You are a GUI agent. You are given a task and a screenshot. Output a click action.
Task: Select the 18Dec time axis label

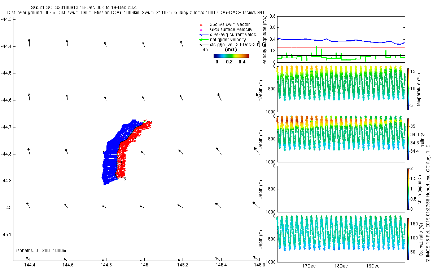(x=341, y=266)
